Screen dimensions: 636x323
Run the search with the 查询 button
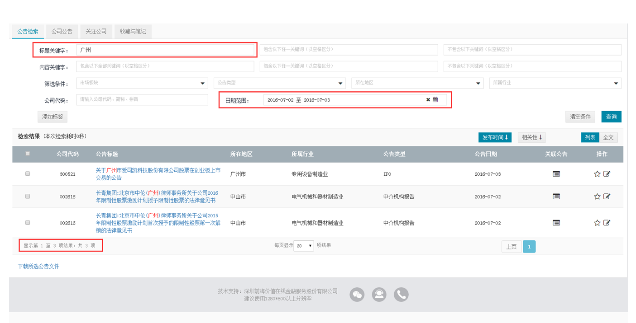coord(611,117)
